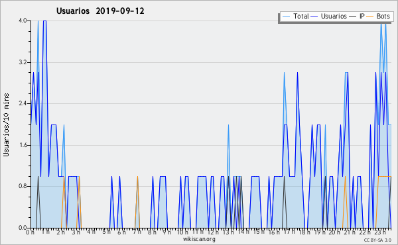398x245 pixels.
Task: Click the '0 h' x-axis label
Action: click(31, 232)
